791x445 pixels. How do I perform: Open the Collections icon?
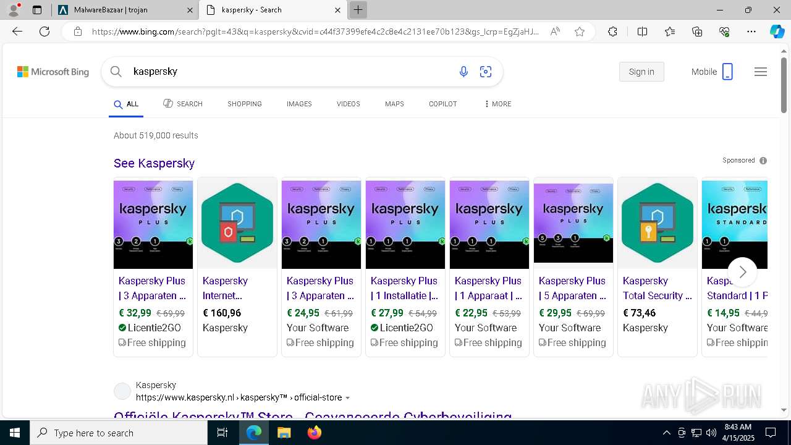[x=697, y=32]
